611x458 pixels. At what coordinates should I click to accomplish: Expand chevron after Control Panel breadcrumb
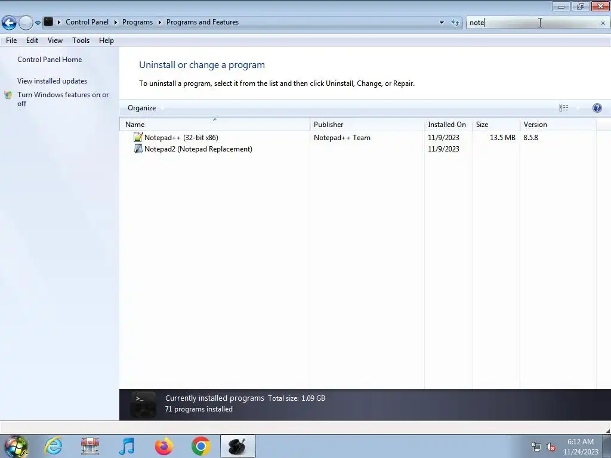[x=115, y=23]
